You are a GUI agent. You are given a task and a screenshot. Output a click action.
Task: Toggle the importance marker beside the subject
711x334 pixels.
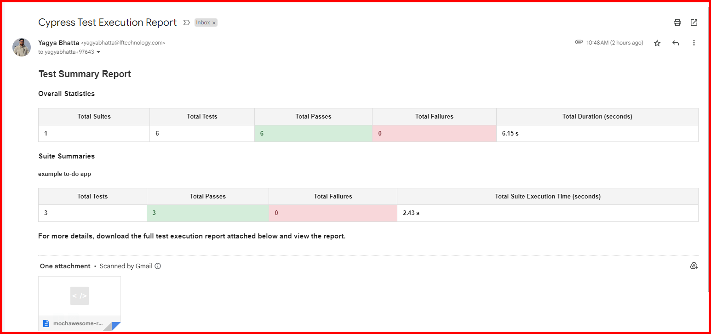click(186, 23)
